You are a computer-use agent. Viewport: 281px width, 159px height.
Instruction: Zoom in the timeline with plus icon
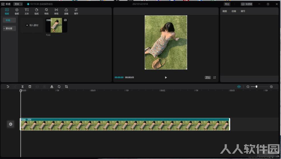[x=271, y=87]
